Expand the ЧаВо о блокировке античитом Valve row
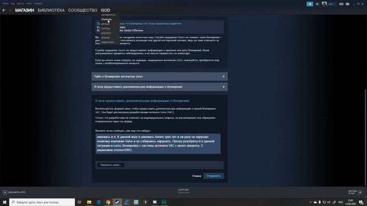 tap(159, 76)
